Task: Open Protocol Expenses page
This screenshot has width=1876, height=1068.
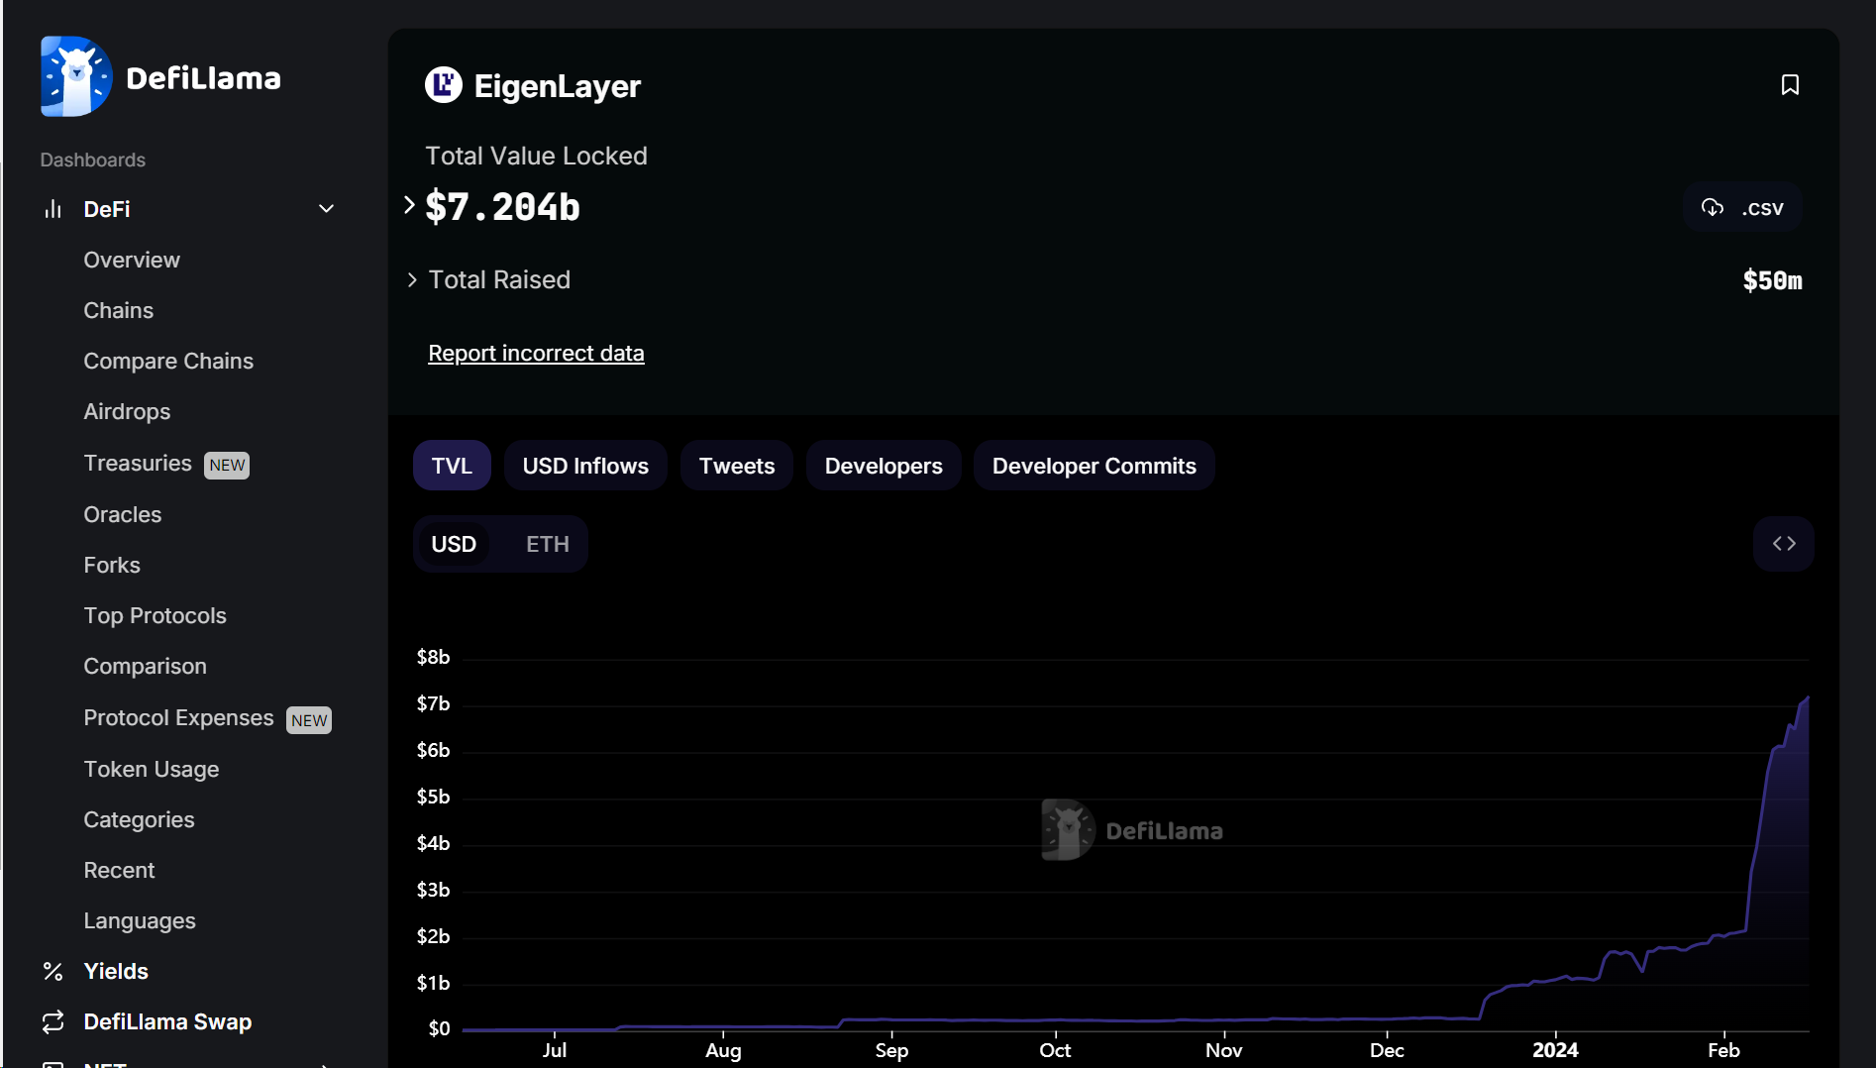Action: coord(178,718)
